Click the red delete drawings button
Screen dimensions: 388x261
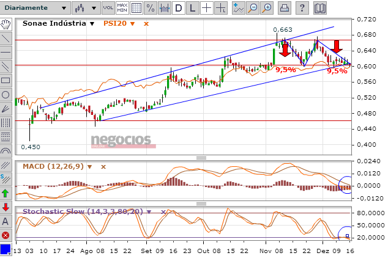[x=6, y=235]
